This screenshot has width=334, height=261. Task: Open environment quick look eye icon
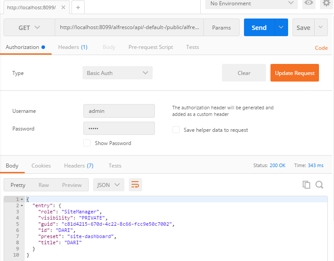tap(309, 3)
